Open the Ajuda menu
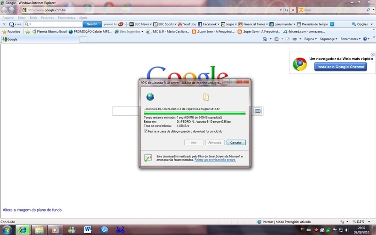This screenshot has height=235, width=376. point(83,18)
